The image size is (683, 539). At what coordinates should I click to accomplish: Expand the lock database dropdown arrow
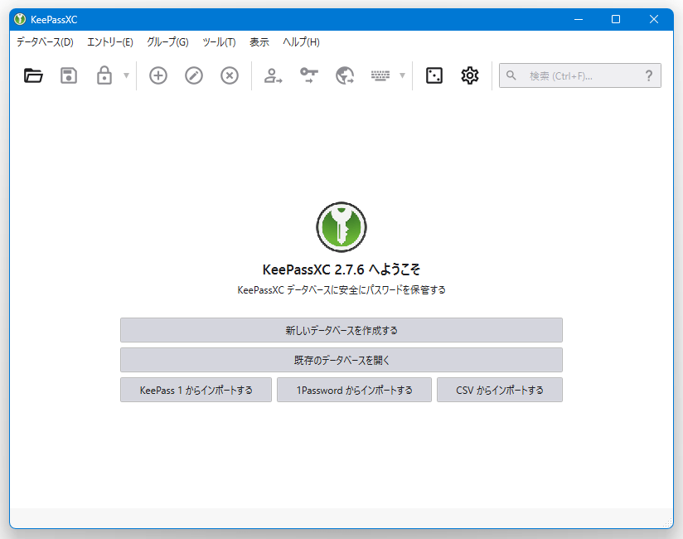click(126, 75)
